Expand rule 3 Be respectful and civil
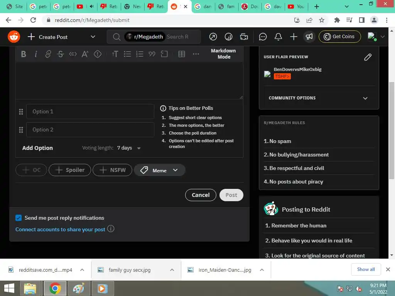This screenshot has height=296, width=395. 319,168
